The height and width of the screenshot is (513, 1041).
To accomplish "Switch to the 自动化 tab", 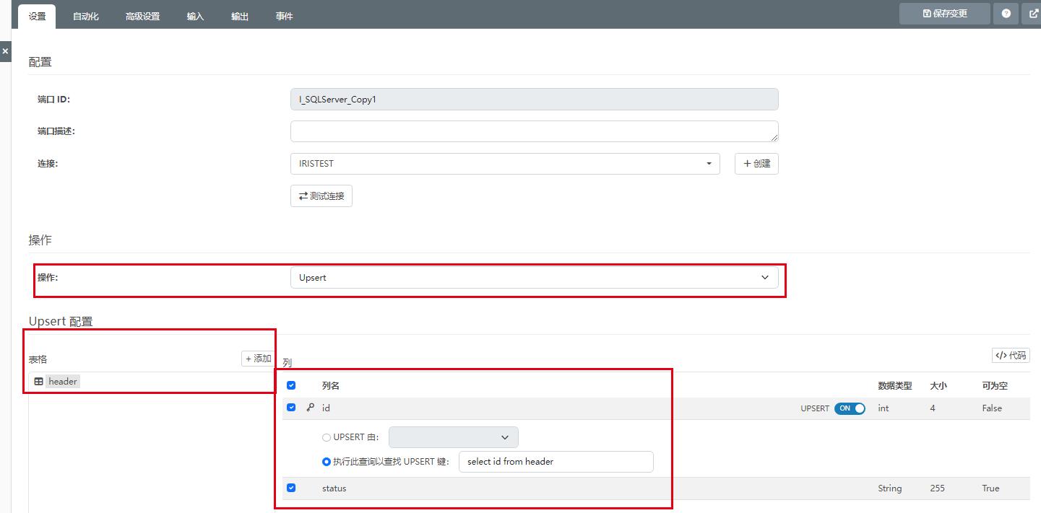I will coord(85,16).
